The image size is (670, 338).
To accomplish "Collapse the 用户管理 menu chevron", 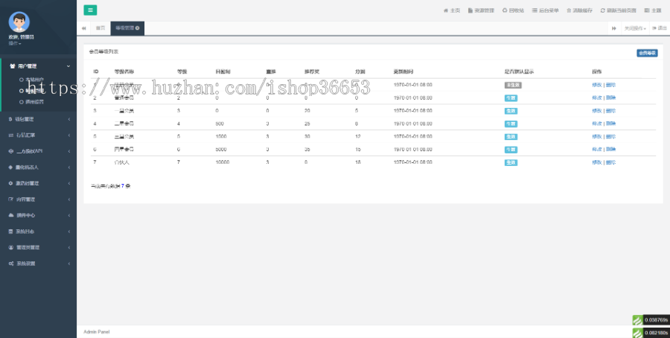I will pos(68,66).
